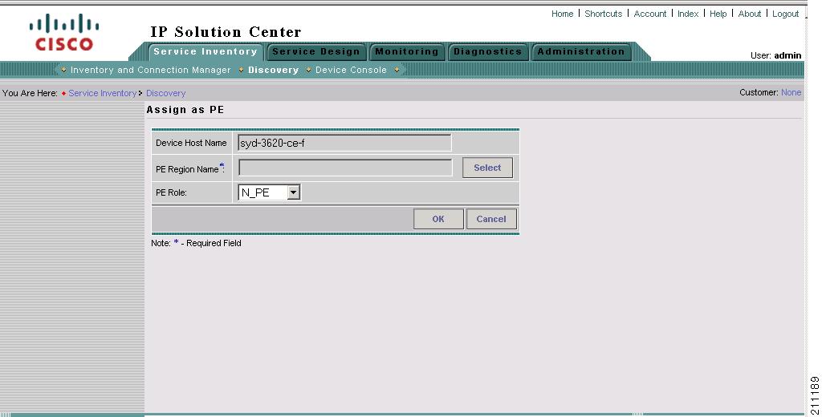Click the Device Host Name field

click(344, 143)
